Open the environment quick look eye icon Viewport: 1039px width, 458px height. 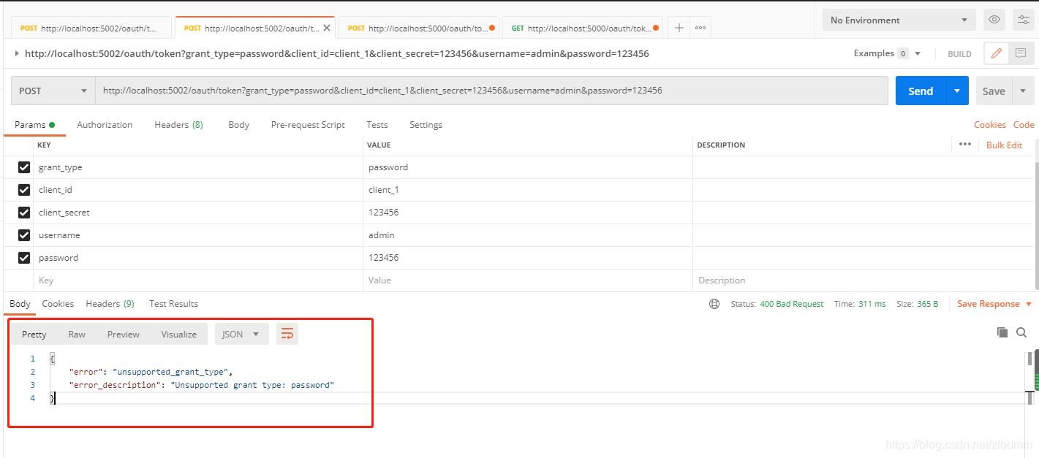(x=994, y=20)
